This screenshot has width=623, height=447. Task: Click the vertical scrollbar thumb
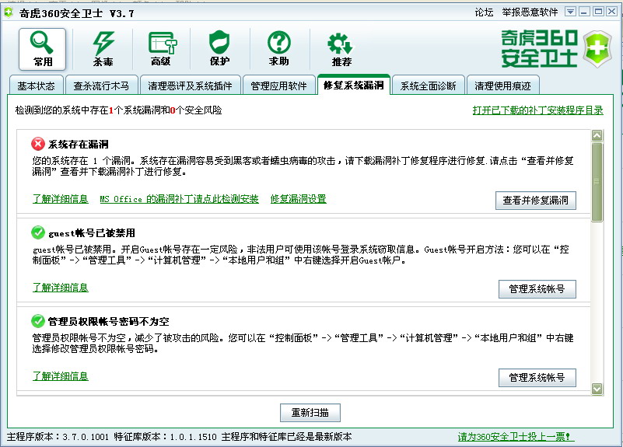597,182
